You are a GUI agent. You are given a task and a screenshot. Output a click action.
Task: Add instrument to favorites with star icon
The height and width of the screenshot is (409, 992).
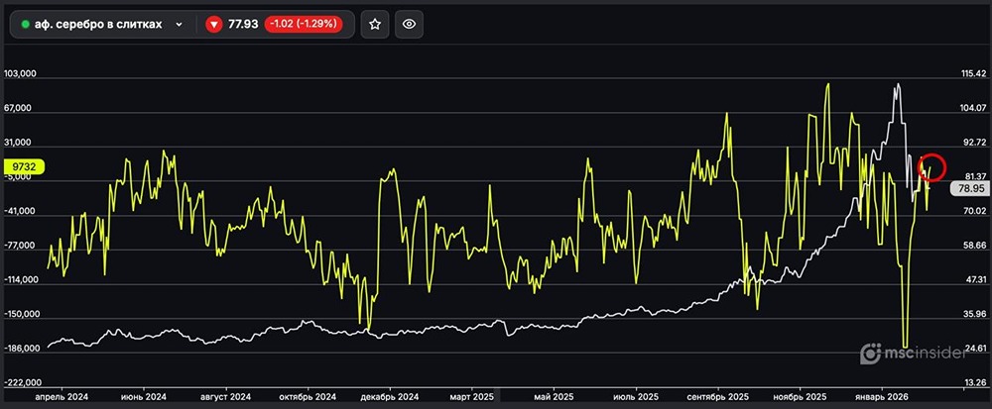[375, 24]
